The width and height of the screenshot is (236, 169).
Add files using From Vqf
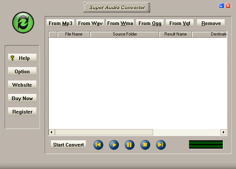point(180,23)
